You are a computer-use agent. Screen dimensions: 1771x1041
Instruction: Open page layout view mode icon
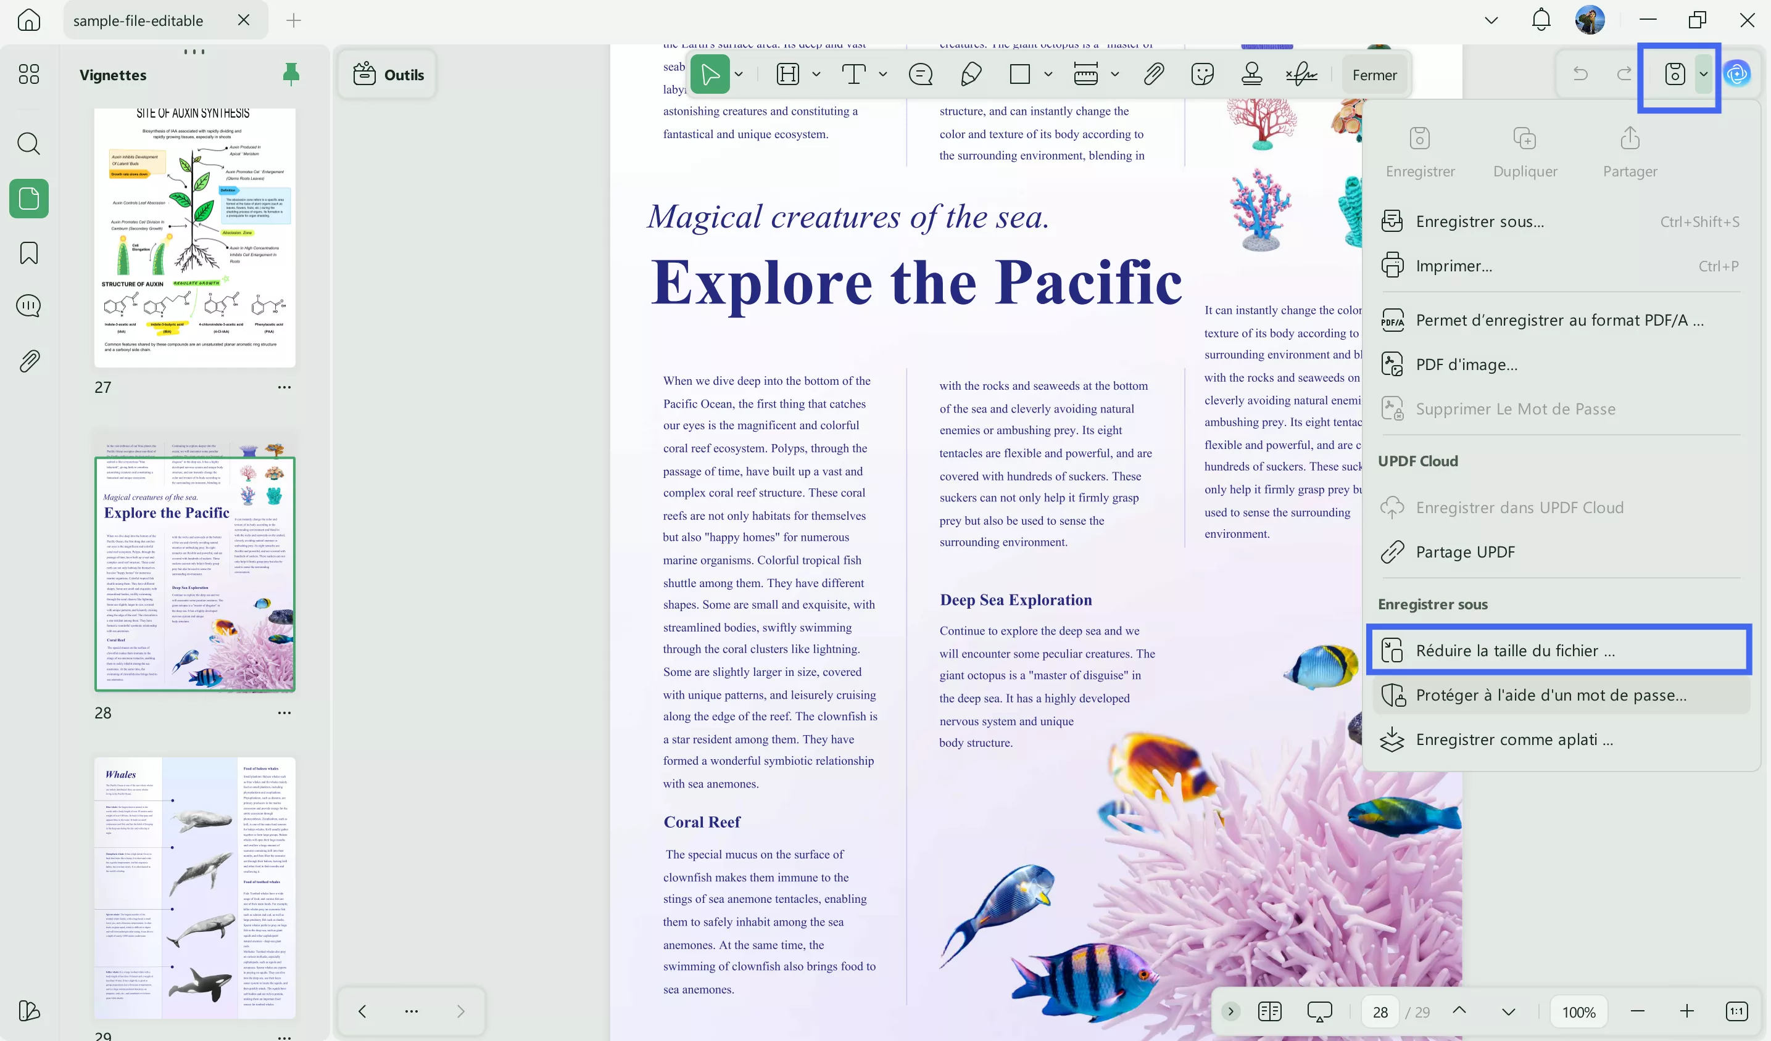1270,1011
